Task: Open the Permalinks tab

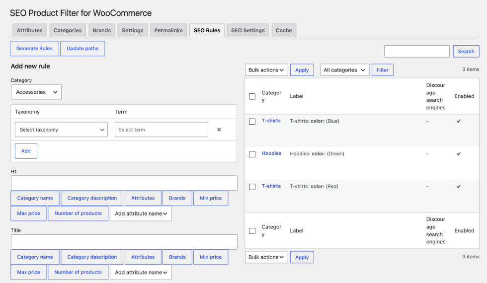Action: tap(168, 30)
